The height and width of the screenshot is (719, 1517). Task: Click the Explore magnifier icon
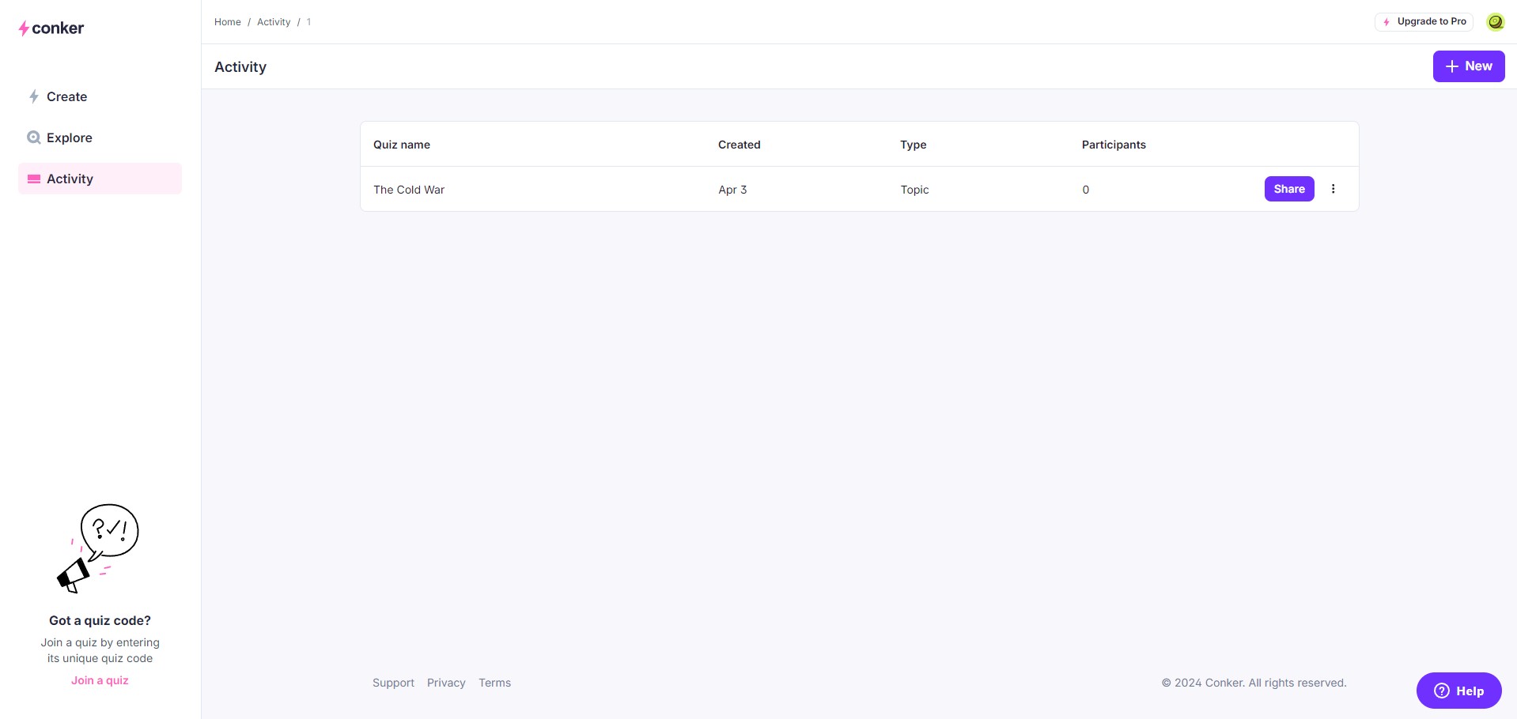click(34, 137)
